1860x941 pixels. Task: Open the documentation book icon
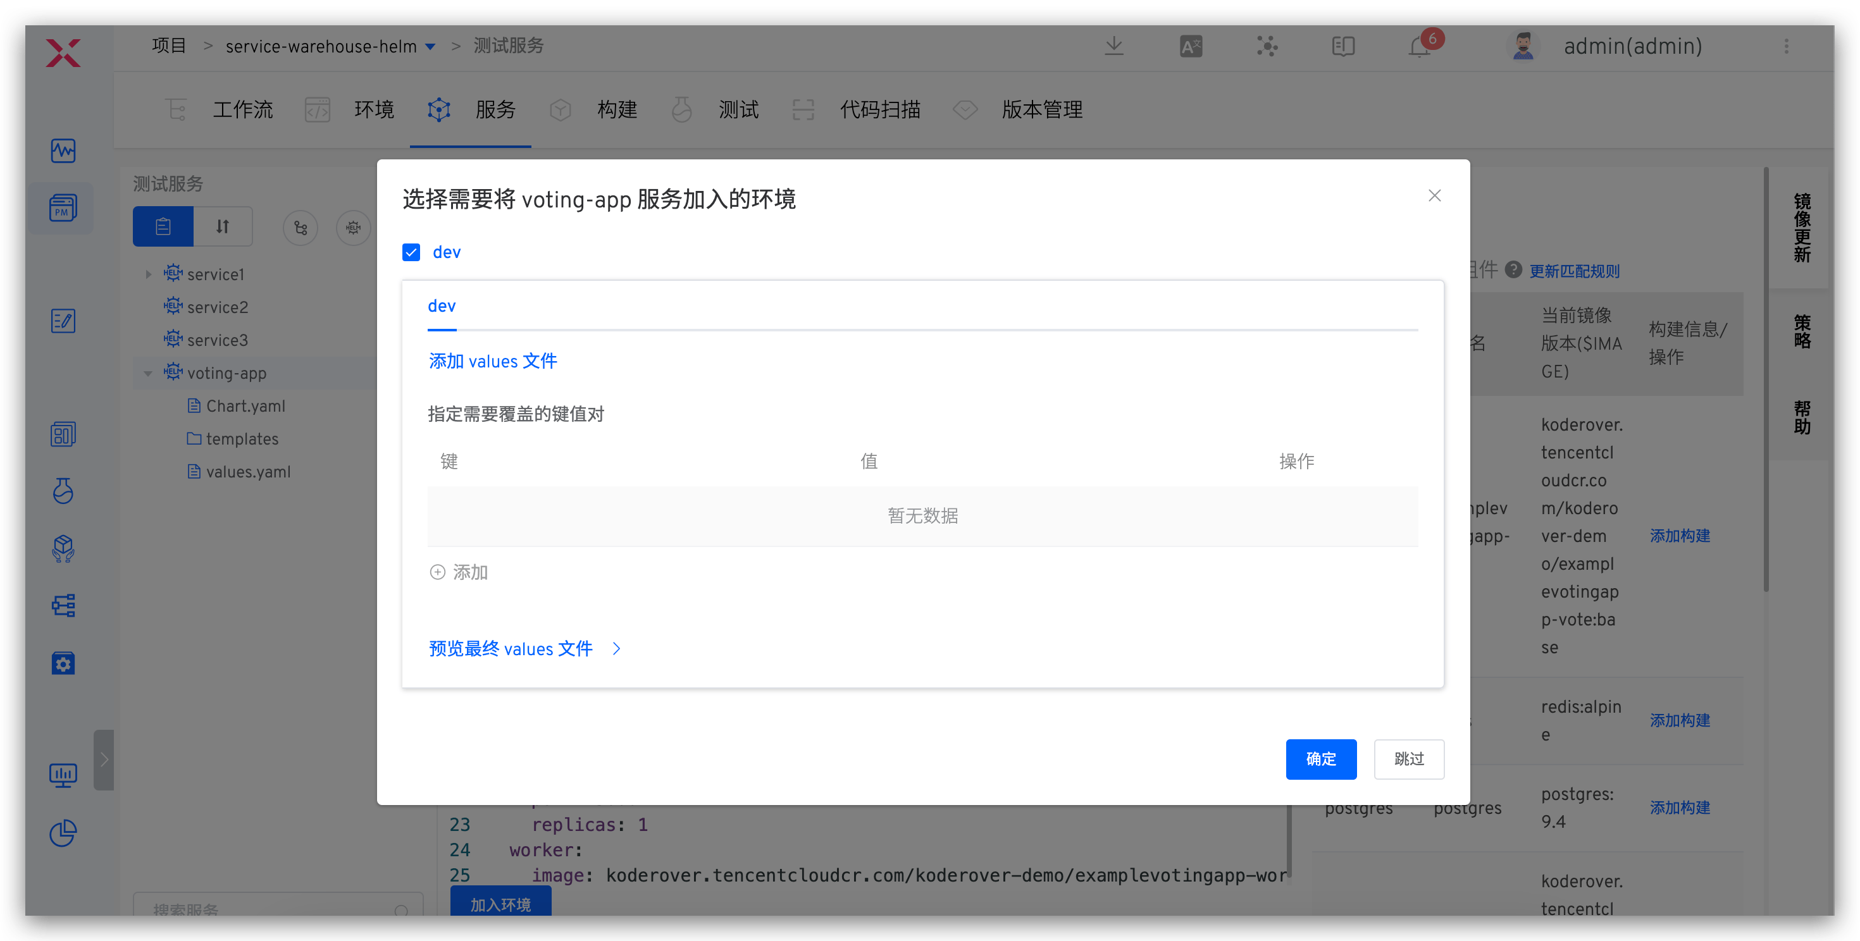(1343, 46)
